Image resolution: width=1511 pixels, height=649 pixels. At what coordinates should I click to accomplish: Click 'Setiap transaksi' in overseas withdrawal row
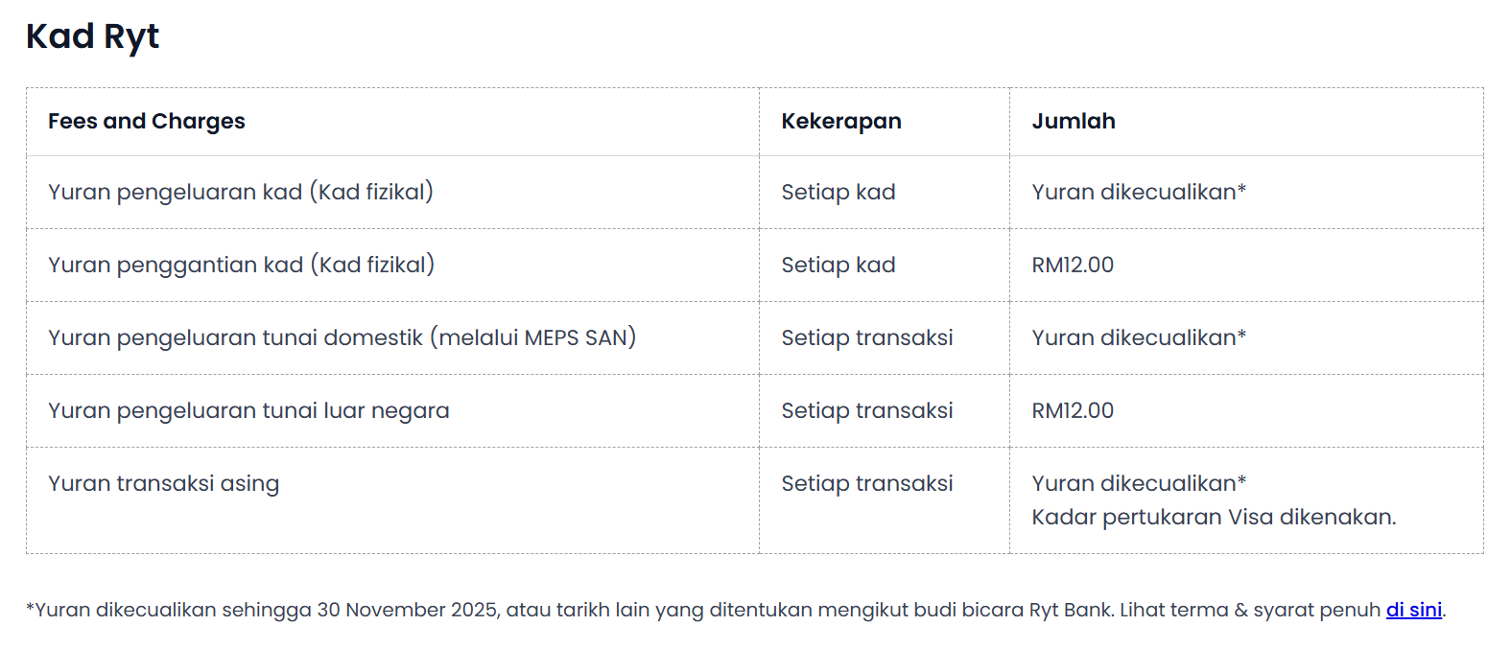867,410
